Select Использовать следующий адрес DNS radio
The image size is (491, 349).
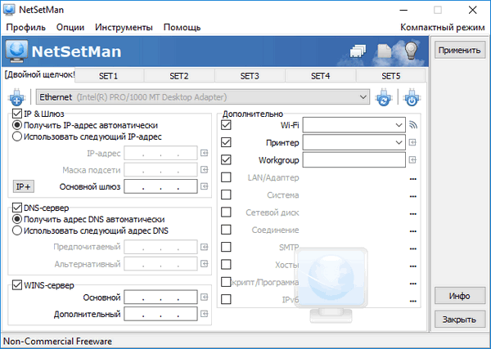(17, 230)
